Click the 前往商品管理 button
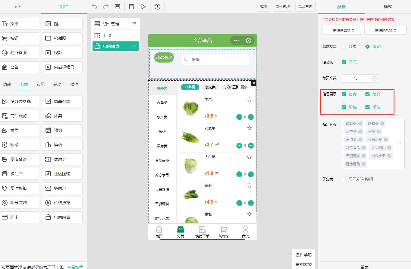This screenshot has width=411, height=269. point(343,30)
